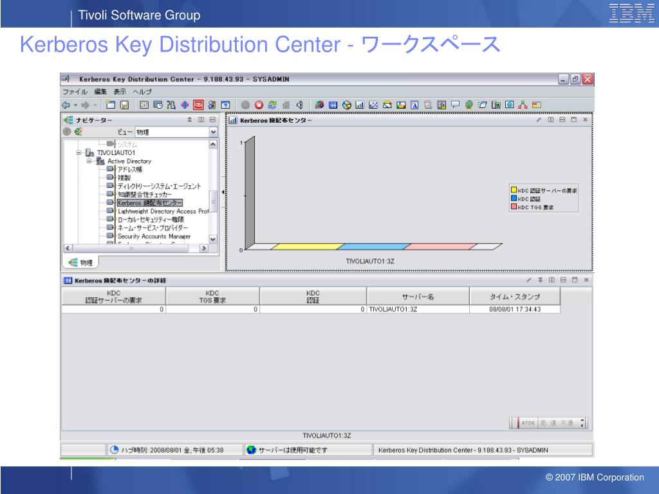
Task: Select the Graphic view globe icon
Action: tap(469, 105)
